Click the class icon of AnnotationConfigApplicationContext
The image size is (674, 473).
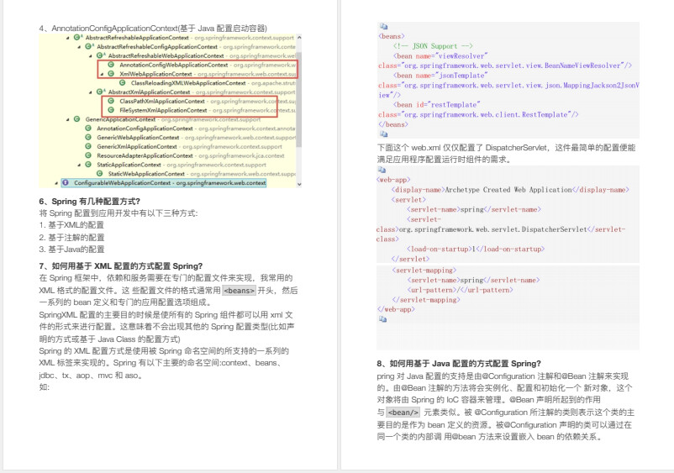point(88,128)
